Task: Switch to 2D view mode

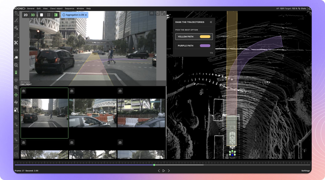Action: tap(26, 15)
